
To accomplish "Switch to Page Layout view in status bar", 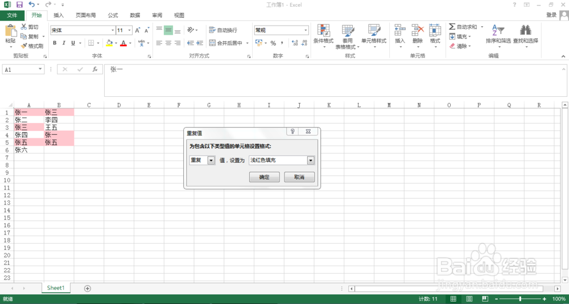I will click(x=469, y=298).
